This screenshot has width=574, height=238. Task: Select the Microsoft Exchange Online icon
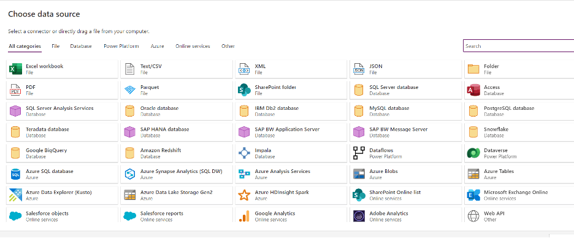tap(473, 195)
